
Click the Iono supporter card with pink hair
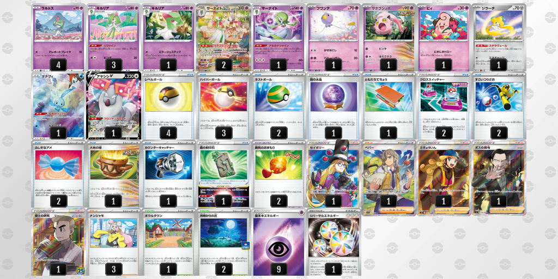tap(114, 242)
